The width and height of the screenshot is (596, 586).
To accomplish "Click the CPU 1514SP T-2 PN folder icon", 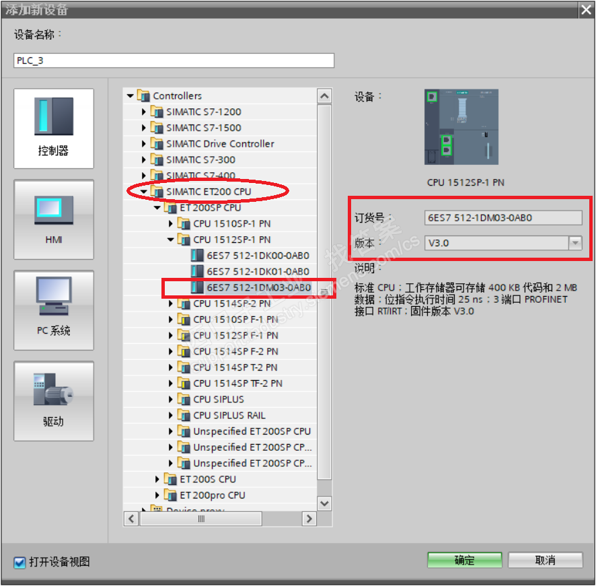I will pos(184,367).
